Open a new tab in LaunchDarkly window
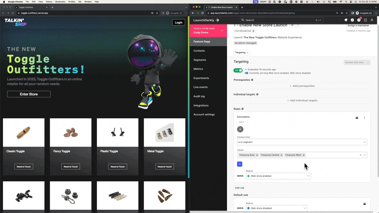This screenshot has height=213, width=379. click(x=242, y=7)
